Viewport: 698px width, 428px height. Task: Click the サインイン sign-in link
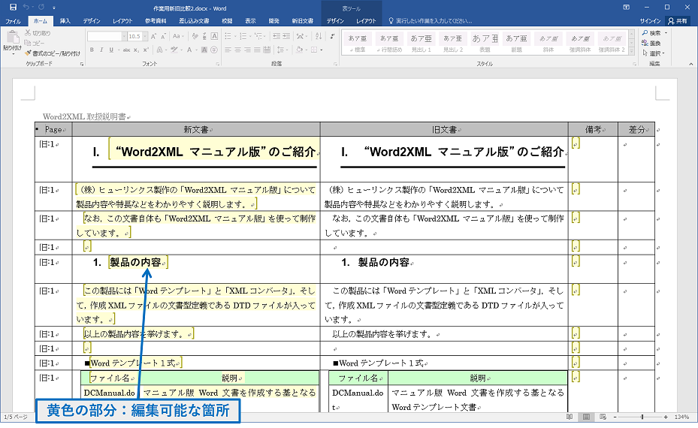tap(651, 21)
